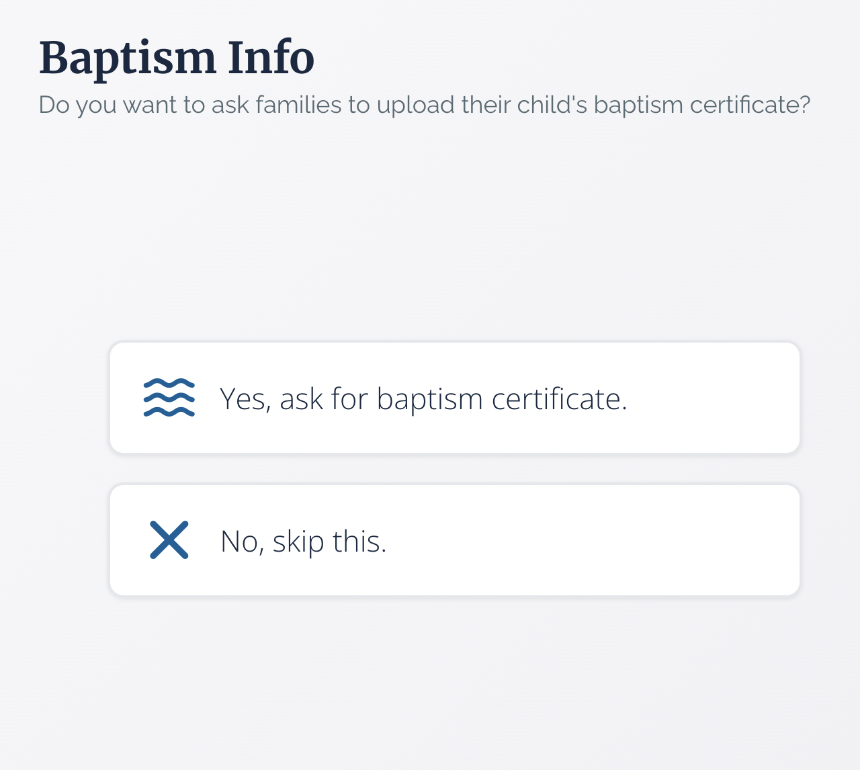Click the "Baptism Info" page heading
This screenshot has height=770, width=860.
point(177,58)
